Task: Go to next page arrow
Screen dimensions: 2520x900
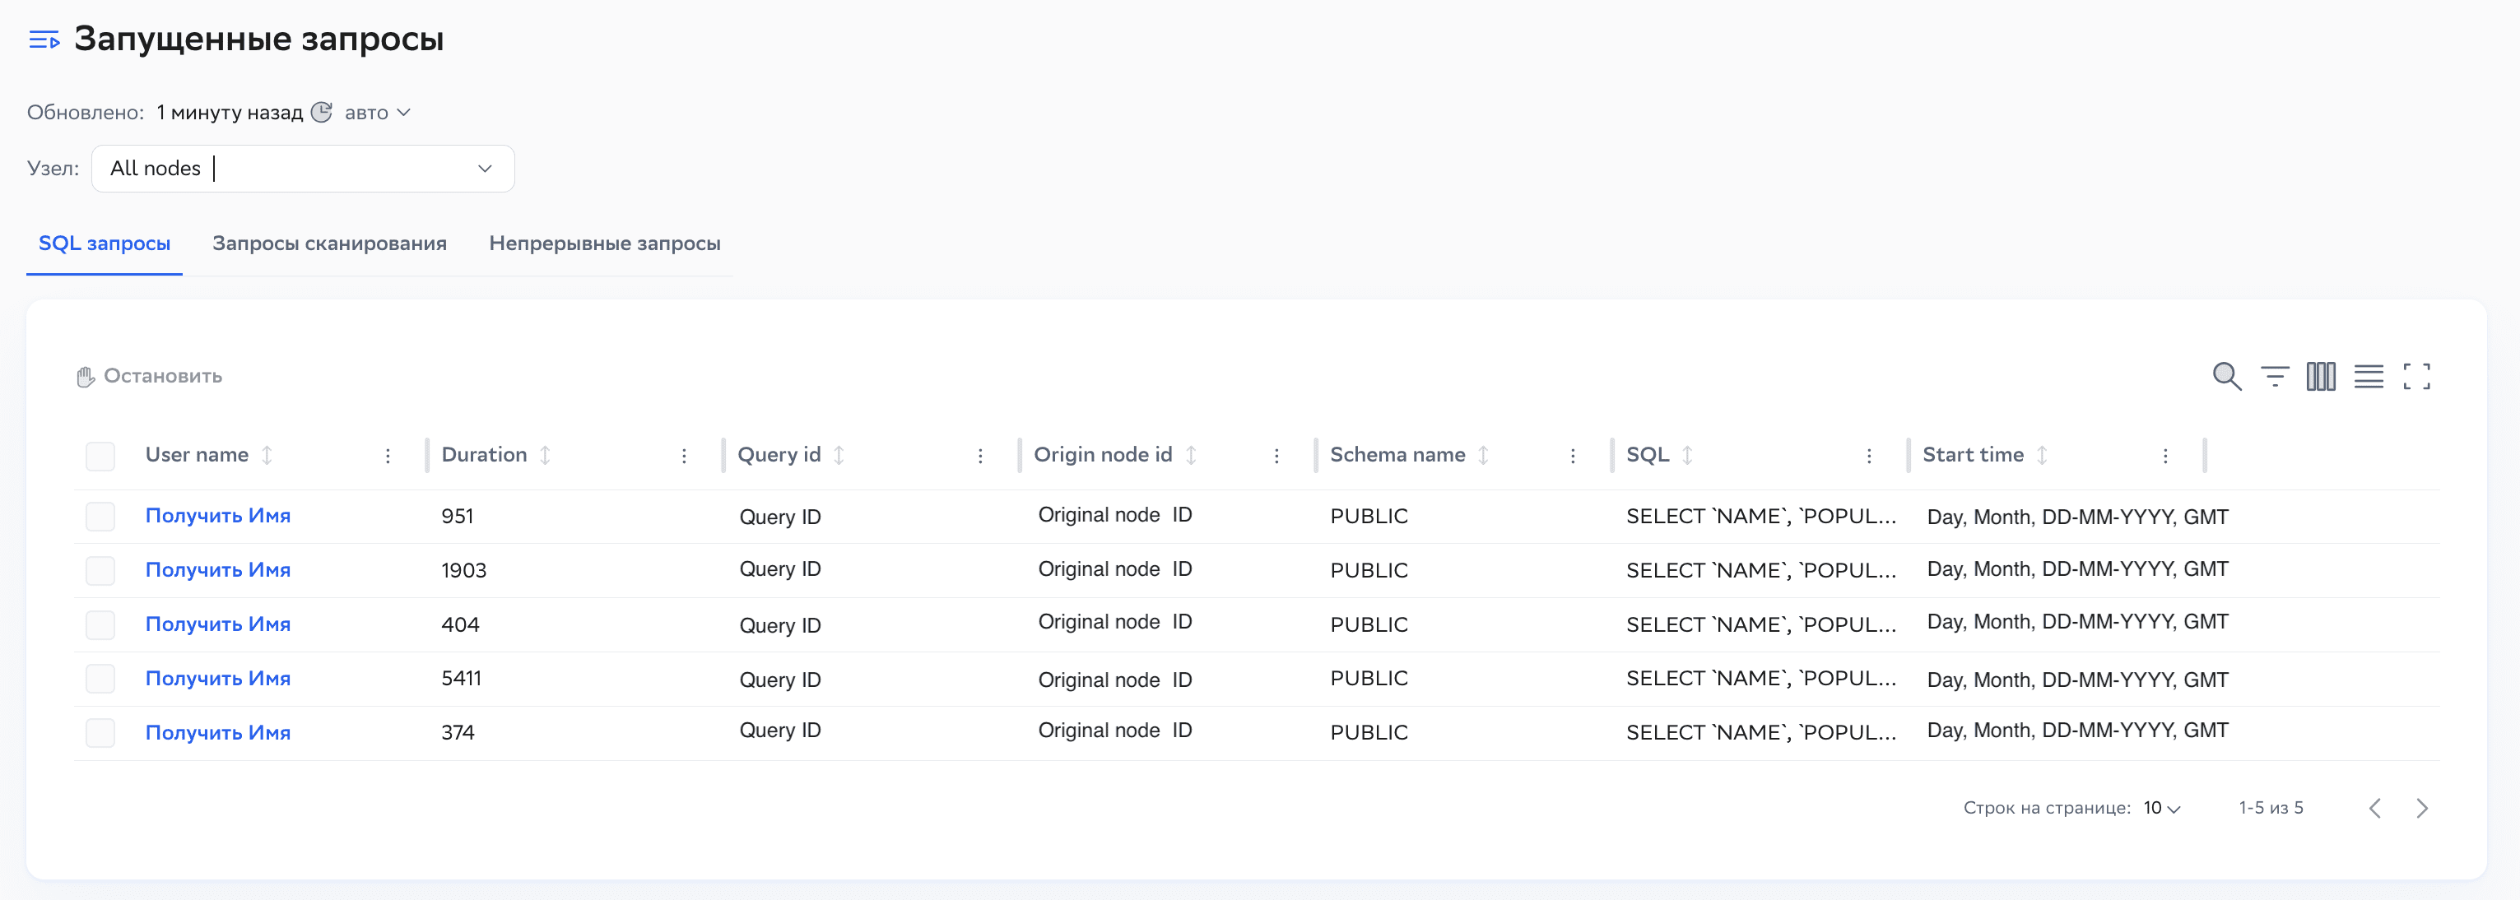Action: pyautogui.click(x=2421, y=808)
